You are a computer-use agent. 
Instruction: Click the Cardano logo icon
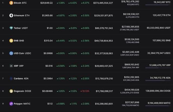[x=11, y=79]
